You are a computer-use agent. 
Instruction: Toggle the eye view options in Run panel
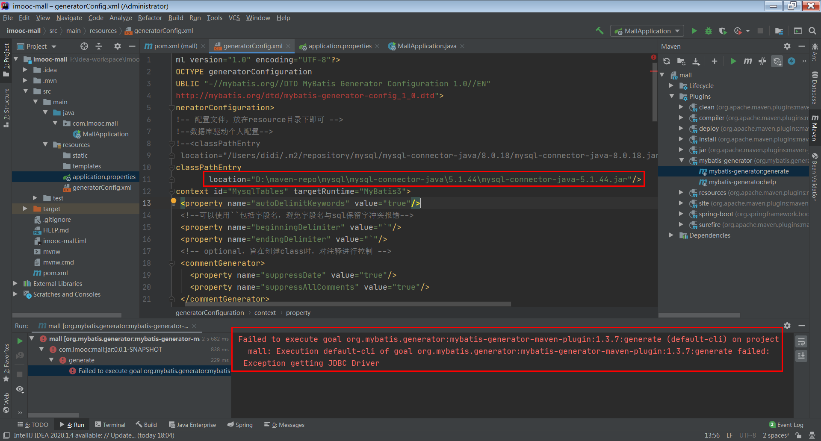click(x=20, y=389)
